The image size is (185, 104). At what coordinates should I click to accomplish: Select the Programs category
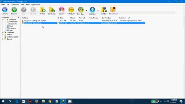pyautogui.click(x=12, y=28)
